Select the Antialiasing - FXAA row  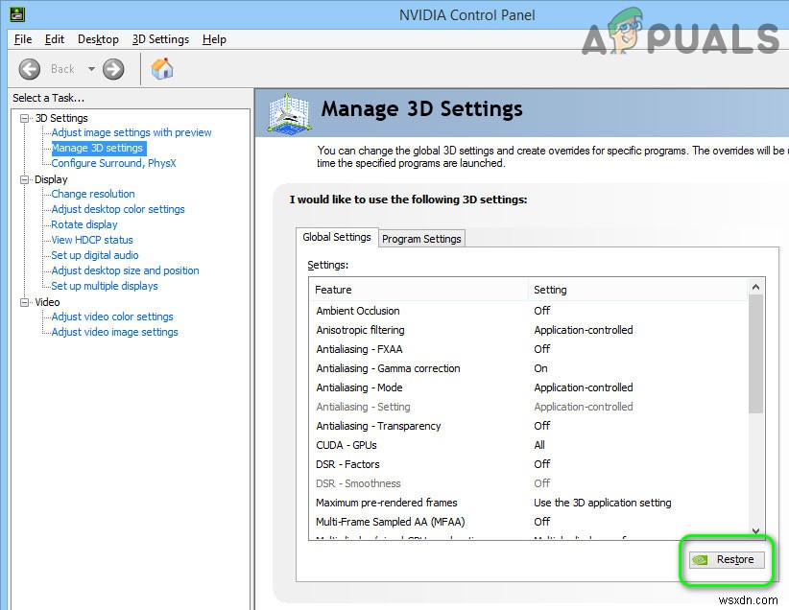(x=529, y=349)
